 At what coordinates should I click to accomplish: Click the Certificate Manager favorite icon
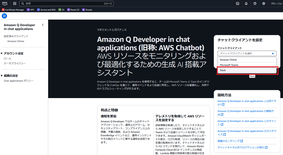coord(3,10)
